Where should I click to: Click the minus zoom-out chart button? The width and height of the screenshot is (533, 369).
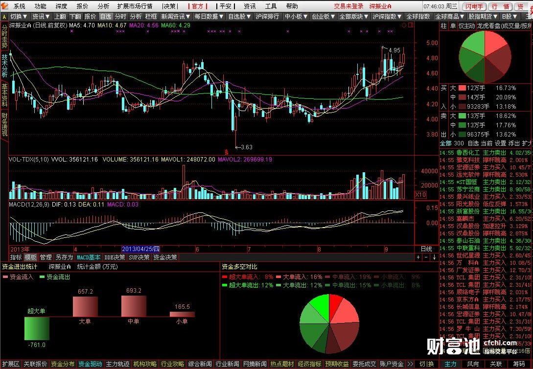pyautogui.click(x=426, y=257)
